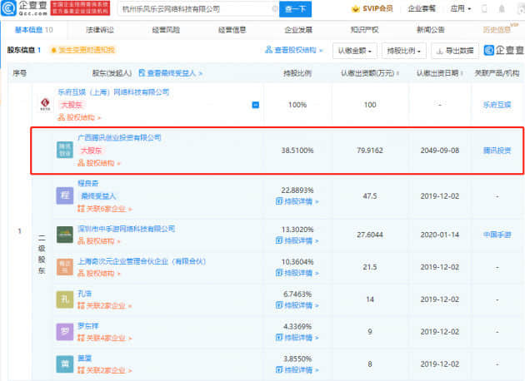Switch to 基本信息 tab

point(34,30)
